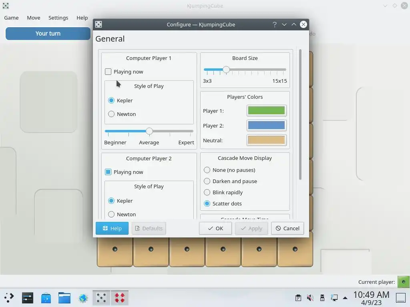Click KJumpingCube main window app icon
Viewport: 410px width, 307px height.
coord(6,6)
